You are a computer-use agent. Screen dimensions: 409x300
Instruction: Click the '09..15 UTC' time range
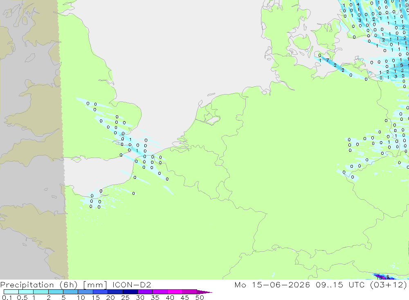(340, 284)
